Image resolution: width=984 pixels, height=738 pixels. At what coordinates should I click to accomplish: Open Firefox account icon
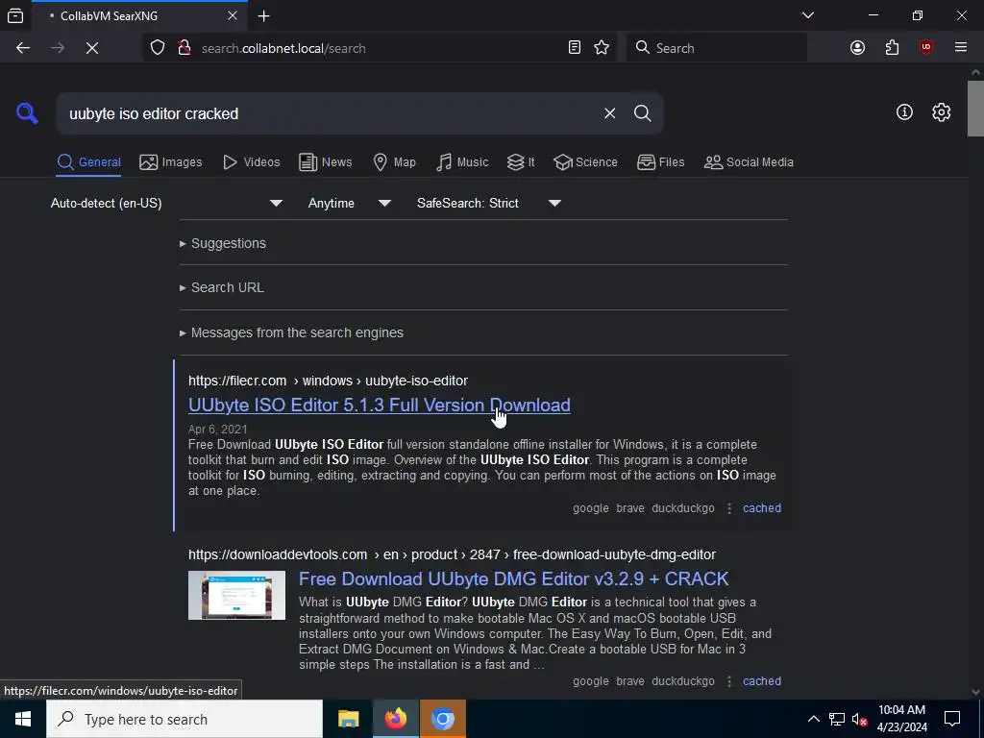[x=857, y=48]
